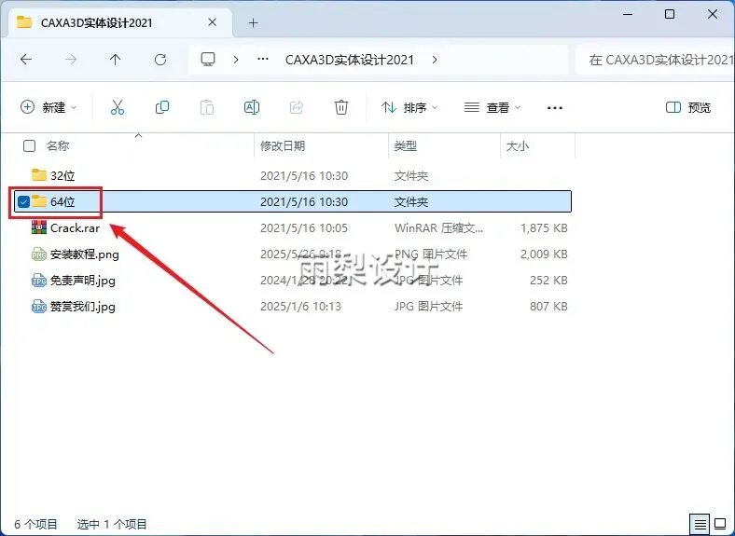This screenshot has width=735, height=536.
Task: Click the 32位 folder icon
Action: click(x=39, y=175)
